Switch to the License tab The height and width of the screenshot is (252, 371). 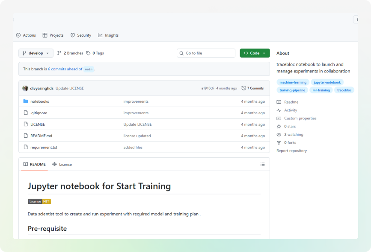(x=62, y=164)
